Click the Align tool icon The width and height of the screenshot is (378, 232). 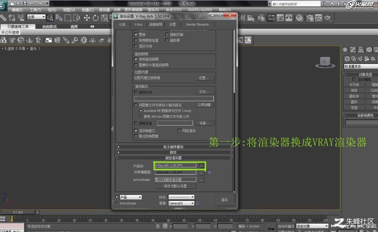[x=251, y=18]
